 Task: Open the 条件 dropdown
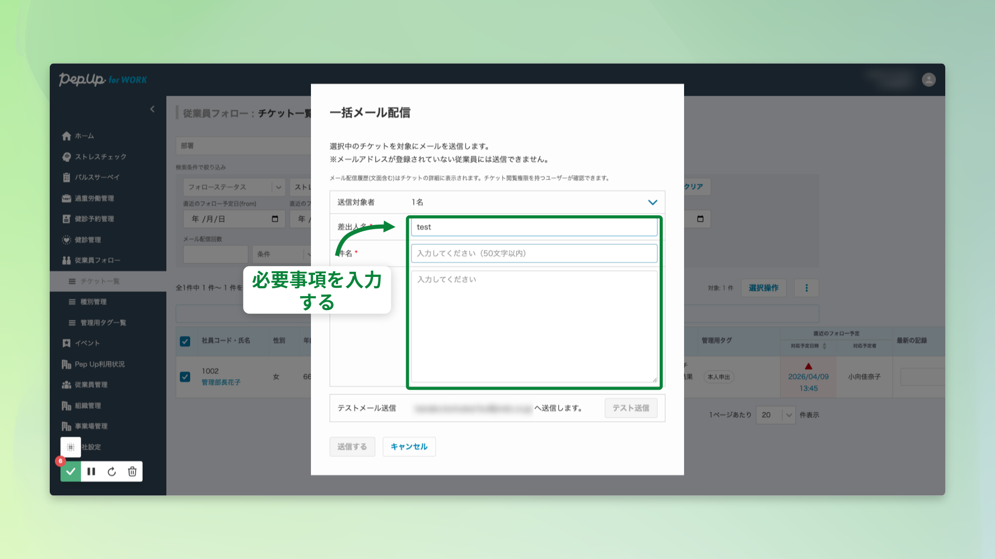(x=282, y=254)
